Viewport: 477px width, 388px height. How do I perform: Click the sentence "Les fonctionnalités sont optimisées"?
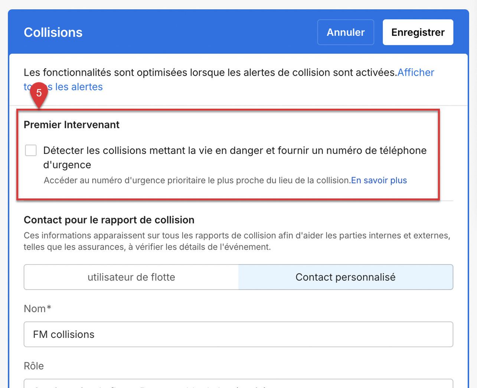(x=210, y=73)
